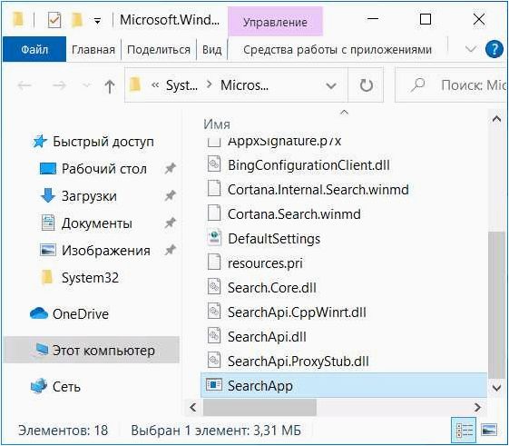This screenshot has width=509, height=446.
Task: Sort by the Имя column header
Action: 217,124
